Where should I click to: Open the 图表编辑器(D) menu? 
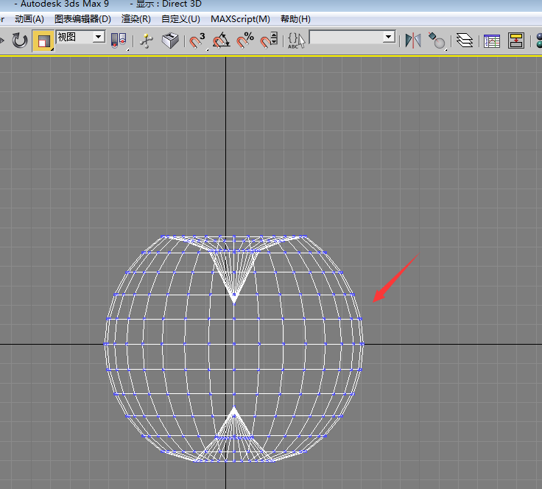pos(82,19)
